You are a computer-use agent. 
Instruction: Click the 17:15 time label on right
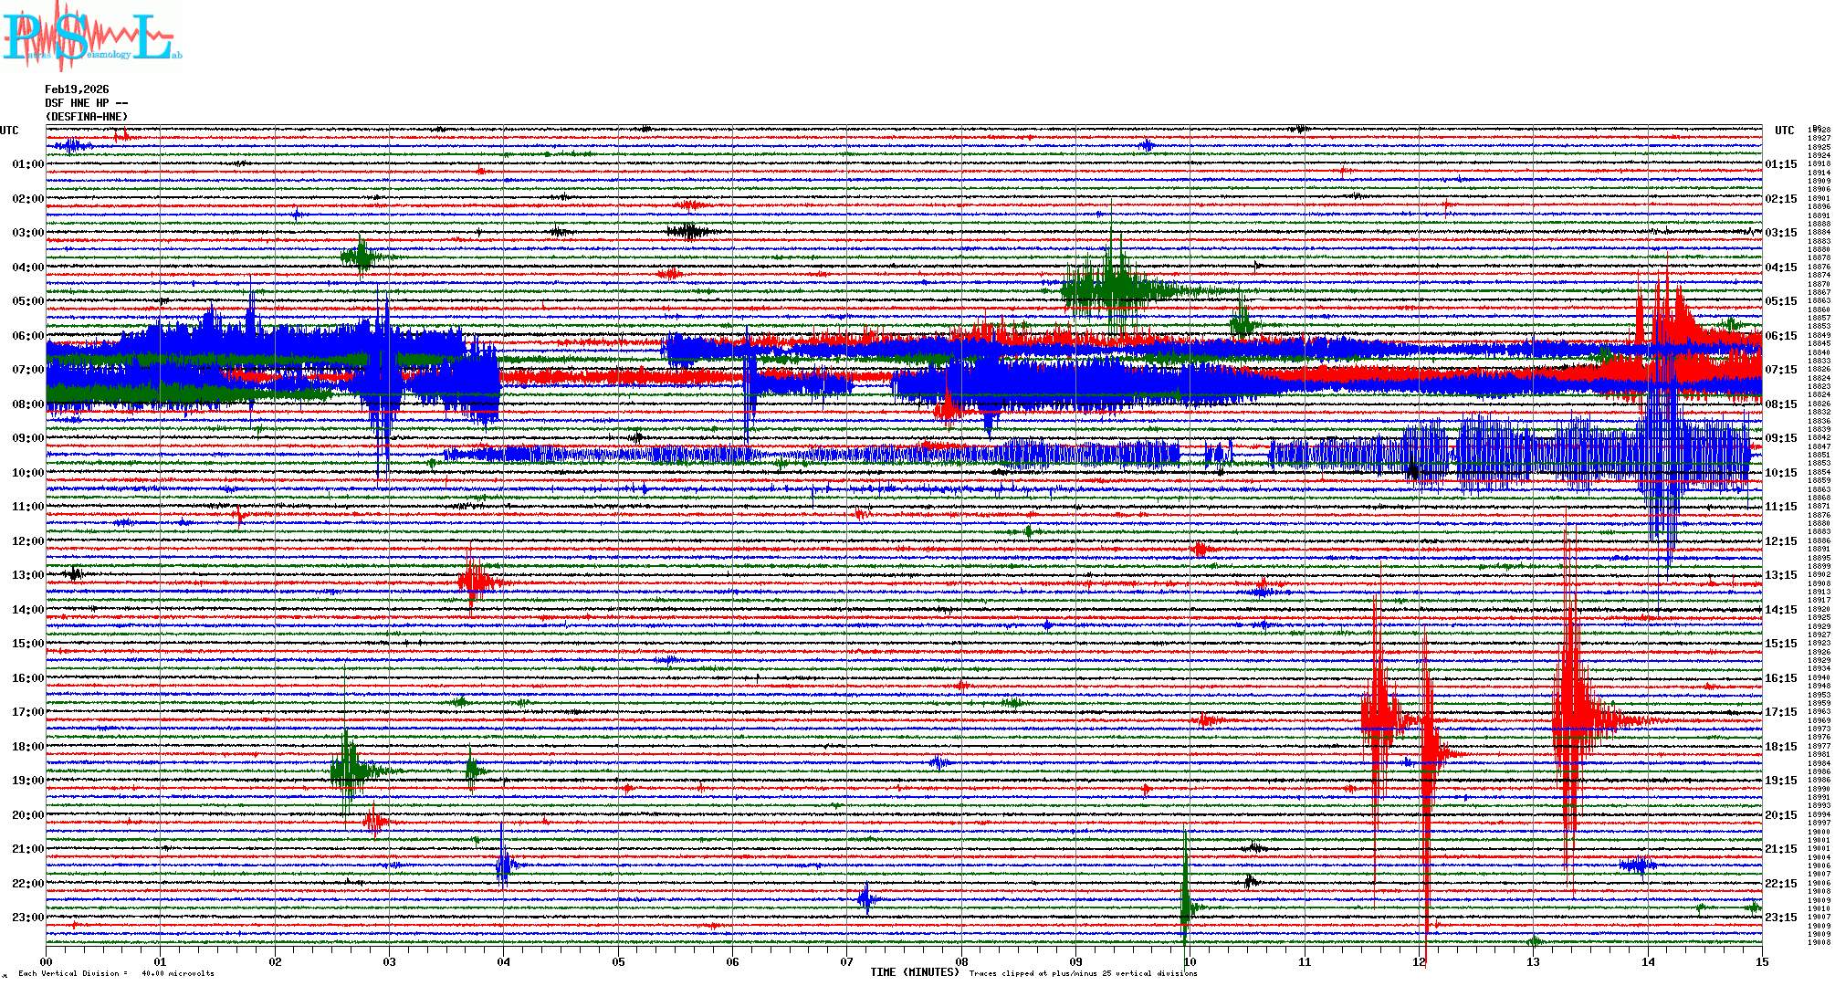[1781, 712]
